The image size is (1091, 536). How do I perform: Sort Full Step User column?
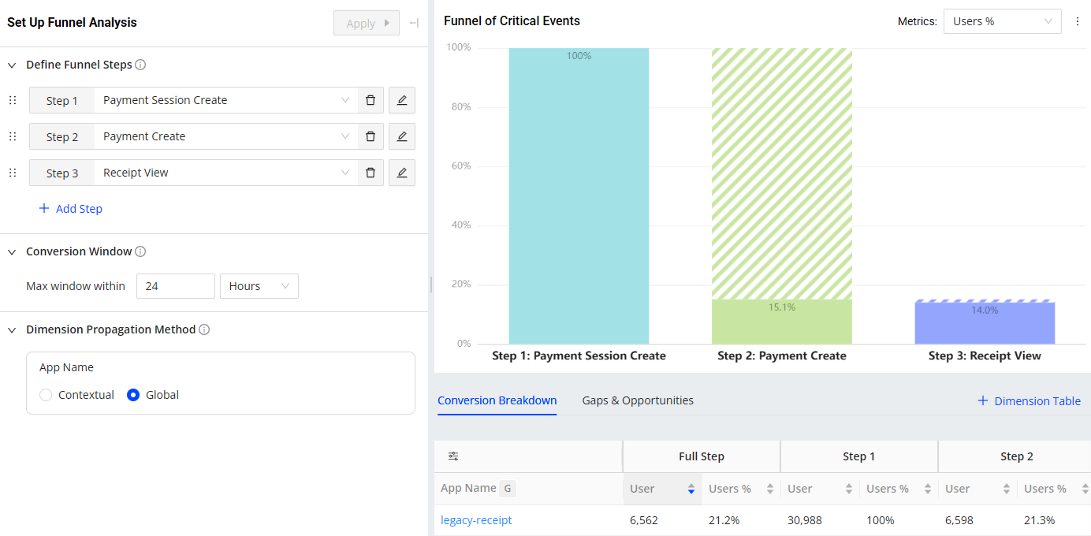pyautogui.click(x=691, y=489)
